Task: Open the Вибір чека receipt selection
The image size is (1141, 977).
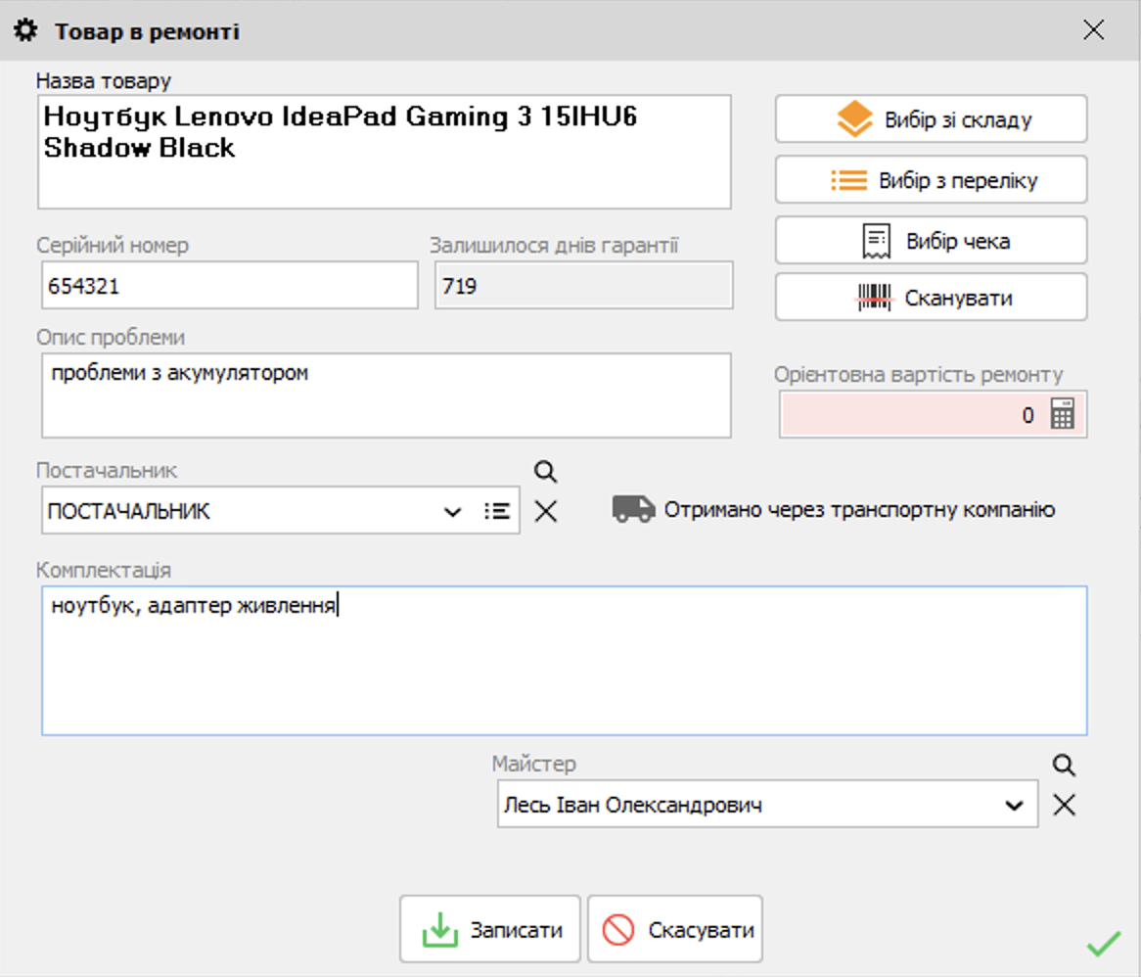Action: tap(932, 240)
